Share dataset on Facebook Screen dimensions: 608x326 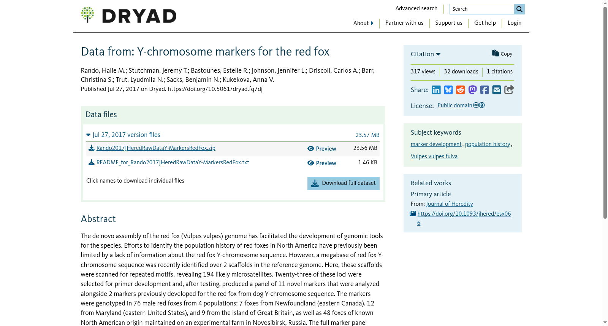tap(484, 90)
